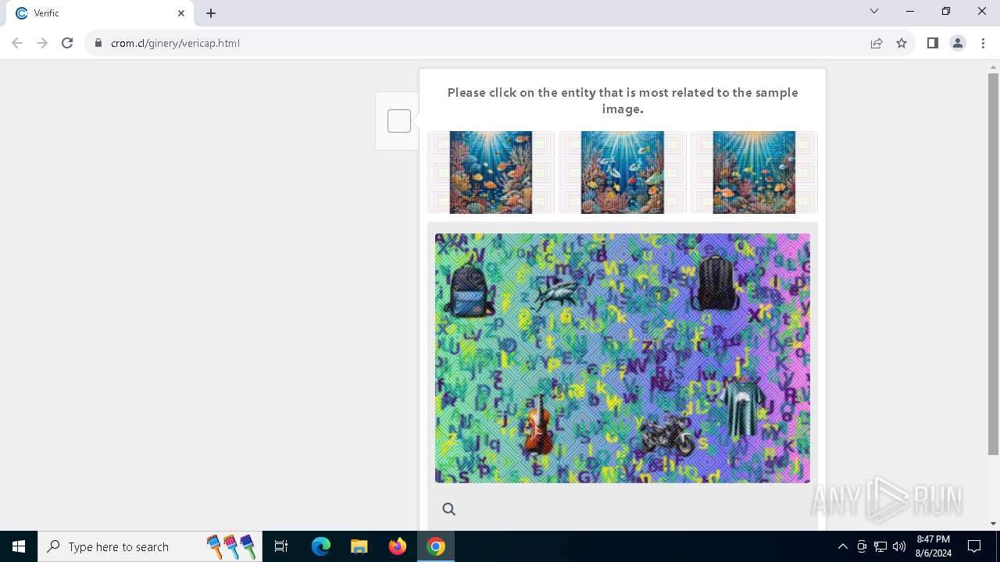Show hidden system tray icons

click(842, 546)
